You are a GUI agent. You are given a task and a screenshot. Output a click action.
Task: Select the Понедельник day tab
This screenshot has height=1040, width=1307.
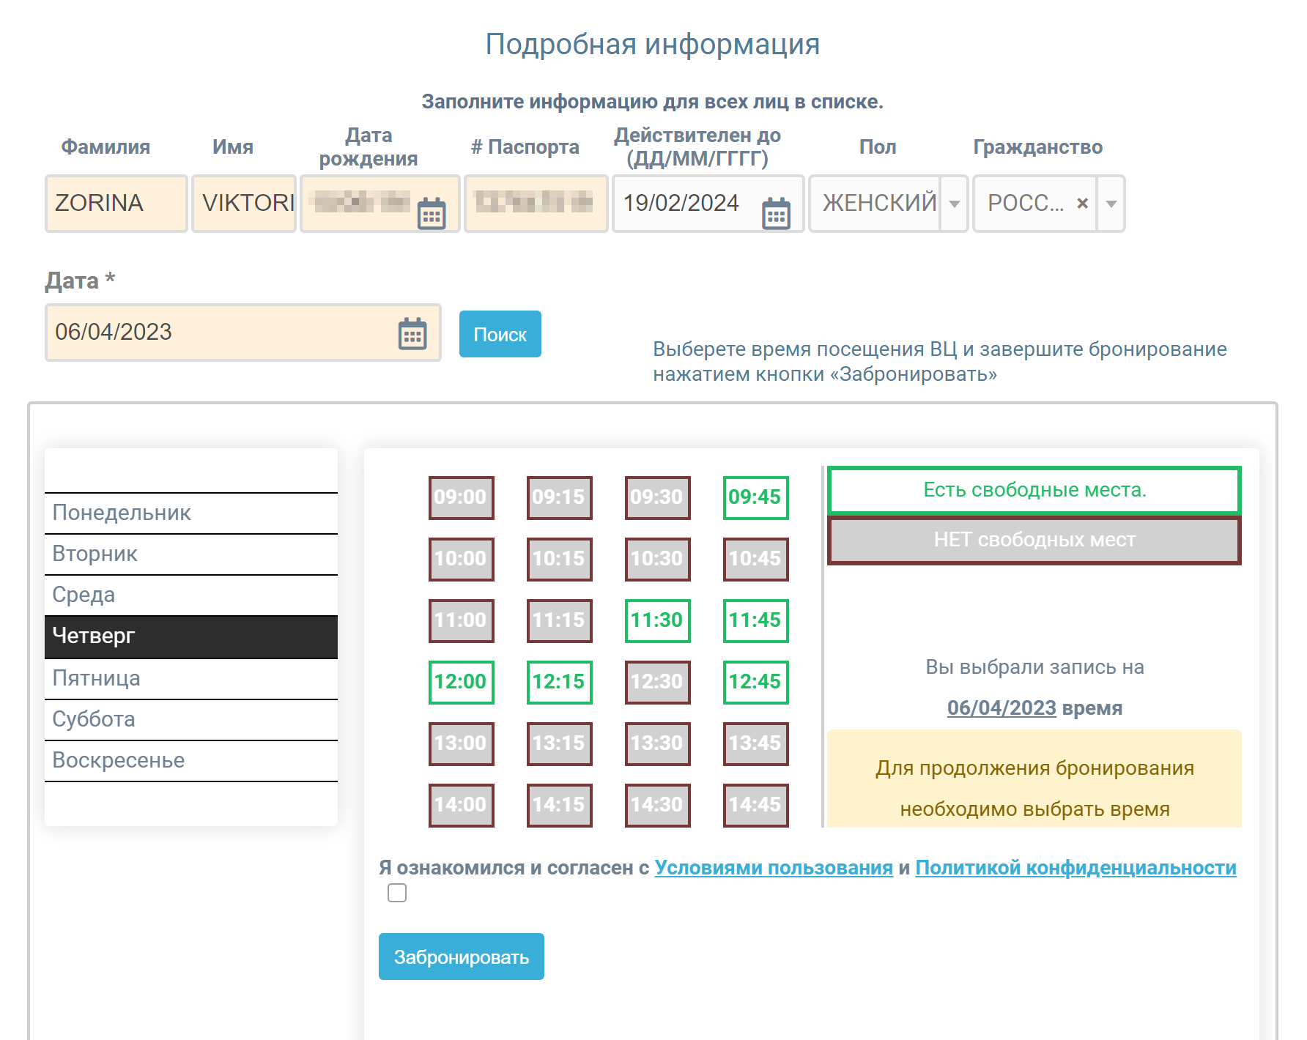(x=191, y=513)
